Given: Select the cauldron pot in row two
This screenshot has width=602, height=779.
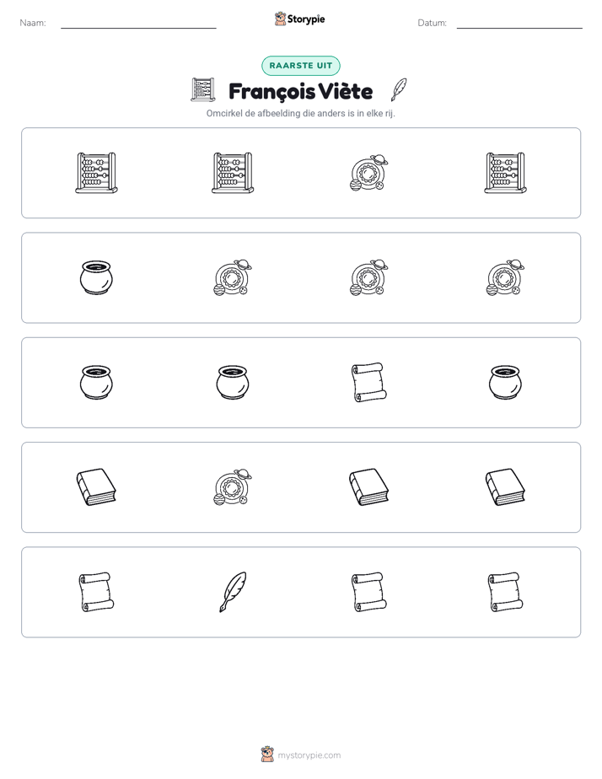Looking at the screenshot, I should [x=96, y=277].
